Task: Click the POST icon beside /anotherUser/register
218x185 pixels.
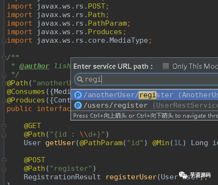Action: pyautogui.click(x=78, y=95)
